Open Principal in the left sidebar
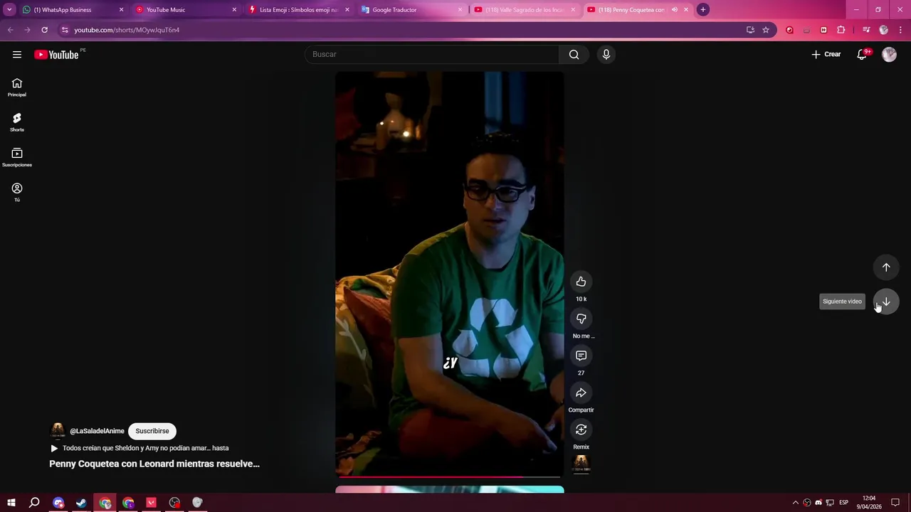The height and width of the screenshot is (512, 911). click(x=17, y=87)
